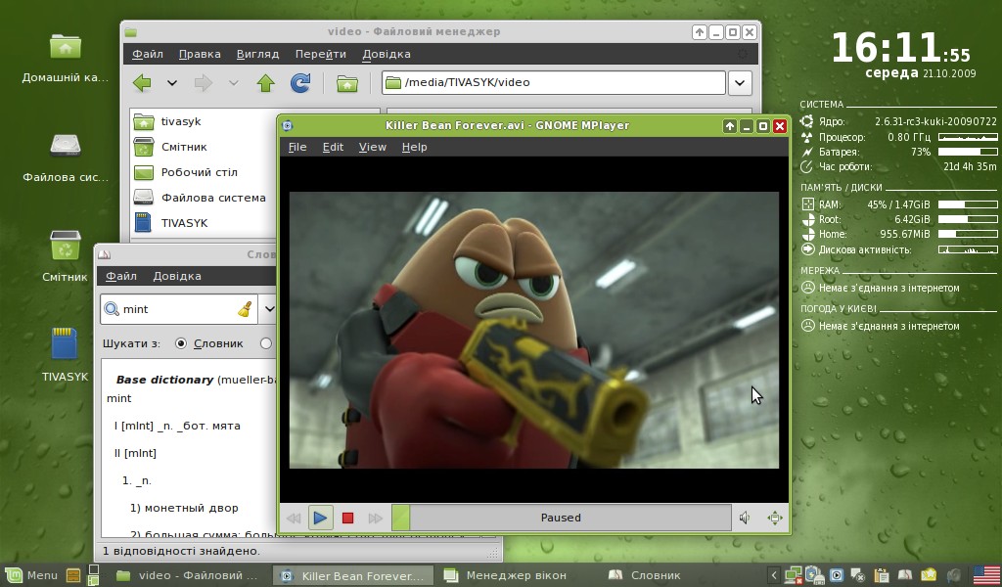Open back history dropdown arrow in file manager

pos(172,83)
